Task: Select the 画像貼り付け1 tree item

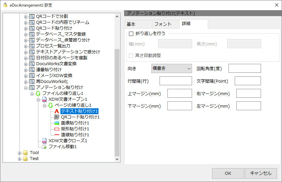Action: coord(75,123)
